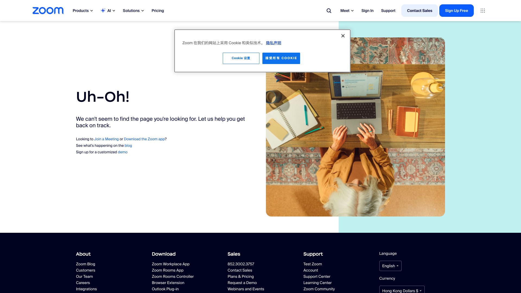The image size is (521, 293).
Task: Open Our Team footer link
Action: [x=84, y=276]
